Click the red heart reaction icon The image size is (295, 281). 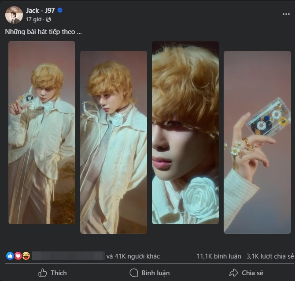18,256
